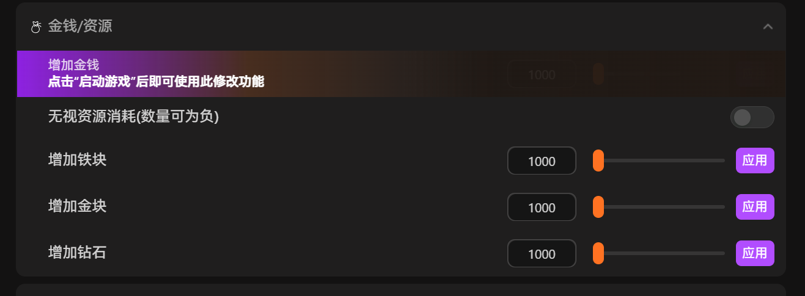Click the 增加钻石 label

77,253
